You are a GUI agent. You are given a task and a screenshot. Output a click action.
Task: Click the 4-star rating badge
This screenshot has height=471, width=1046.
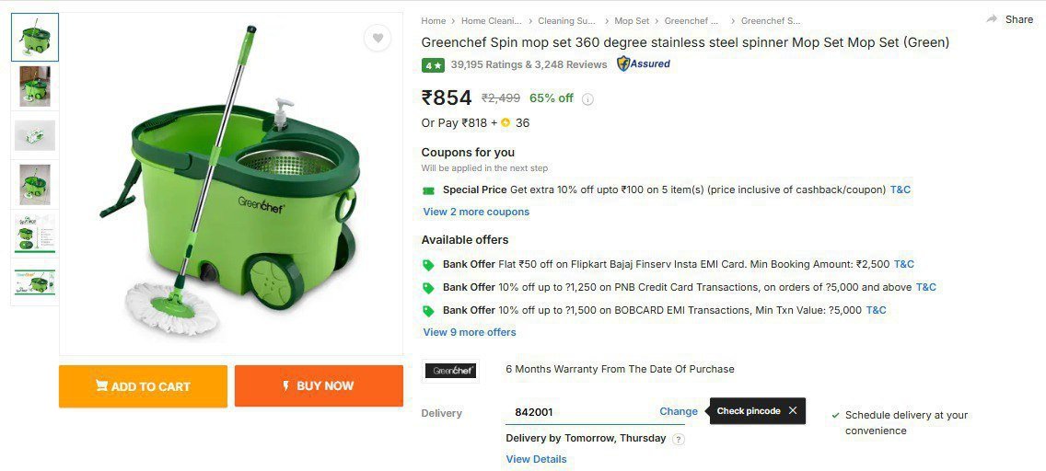tap(433, 65)
